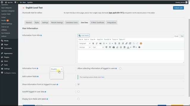Decrease indent in editor toolbar

coord(106,47)
